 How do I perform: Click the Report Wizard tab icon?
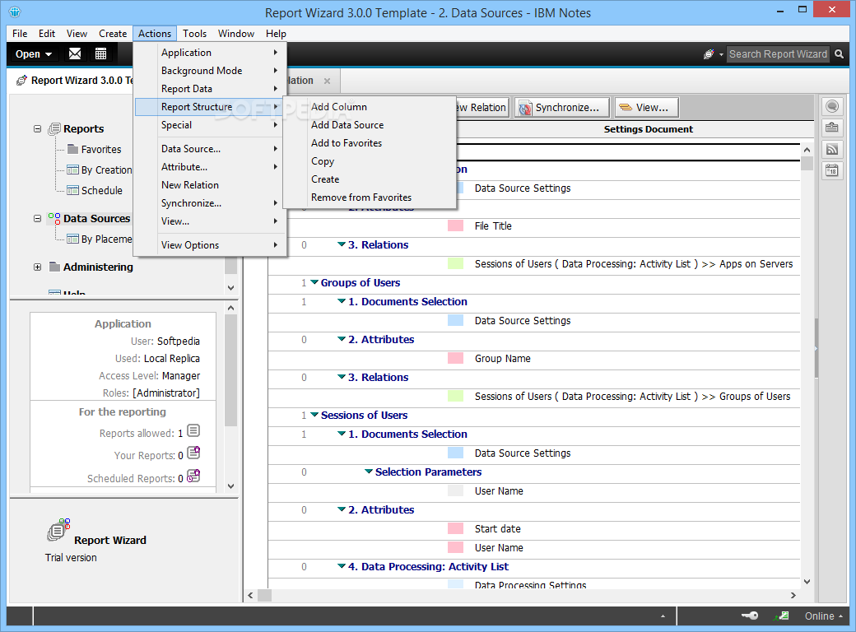tap(22, 80)
